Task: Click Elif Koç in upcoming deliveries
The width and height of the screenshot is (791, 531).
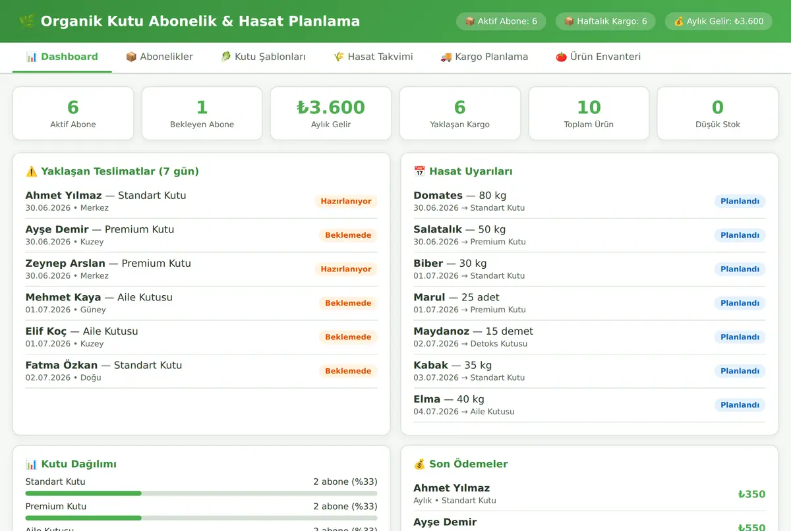Action: (46, 331)
